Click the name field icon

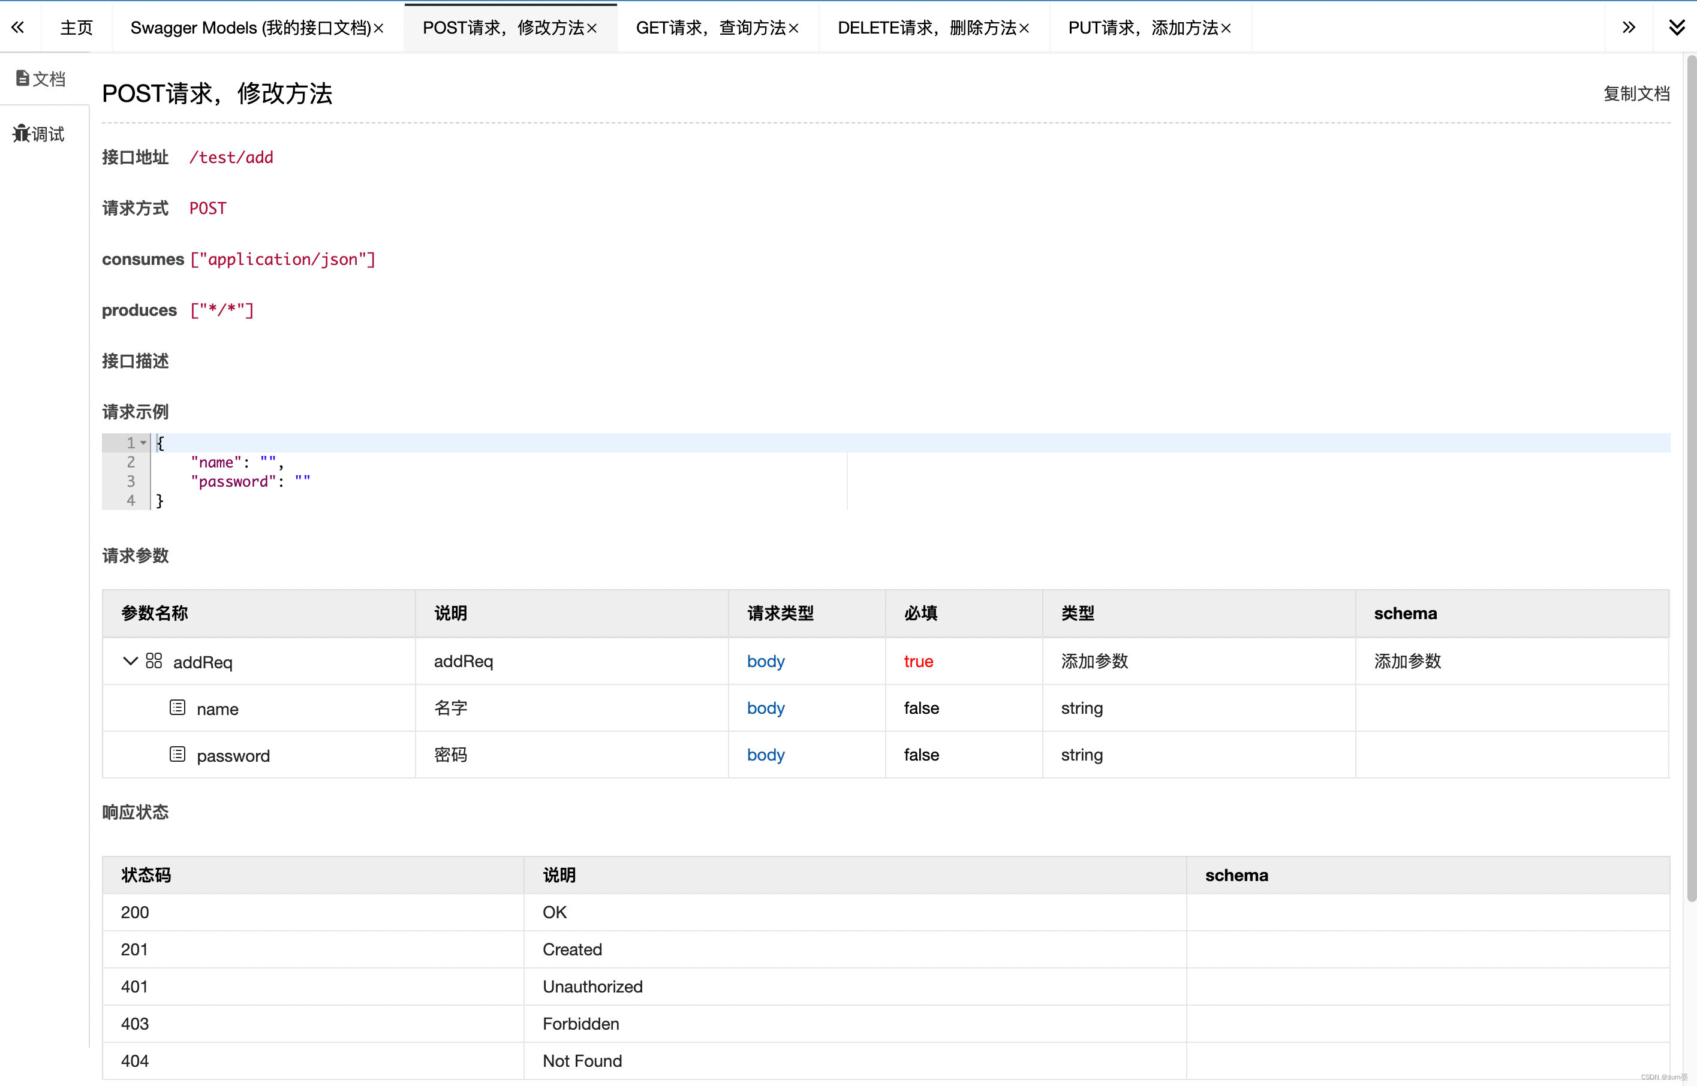[x=177, y=707]
